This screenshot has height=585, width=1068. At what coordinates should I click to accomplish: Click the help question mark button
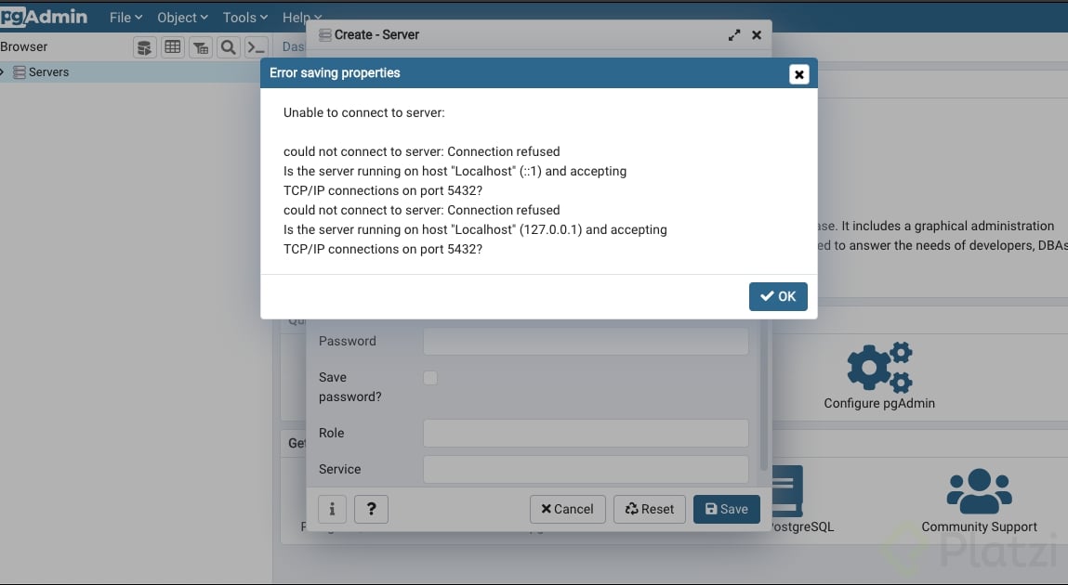click(371, 509)
